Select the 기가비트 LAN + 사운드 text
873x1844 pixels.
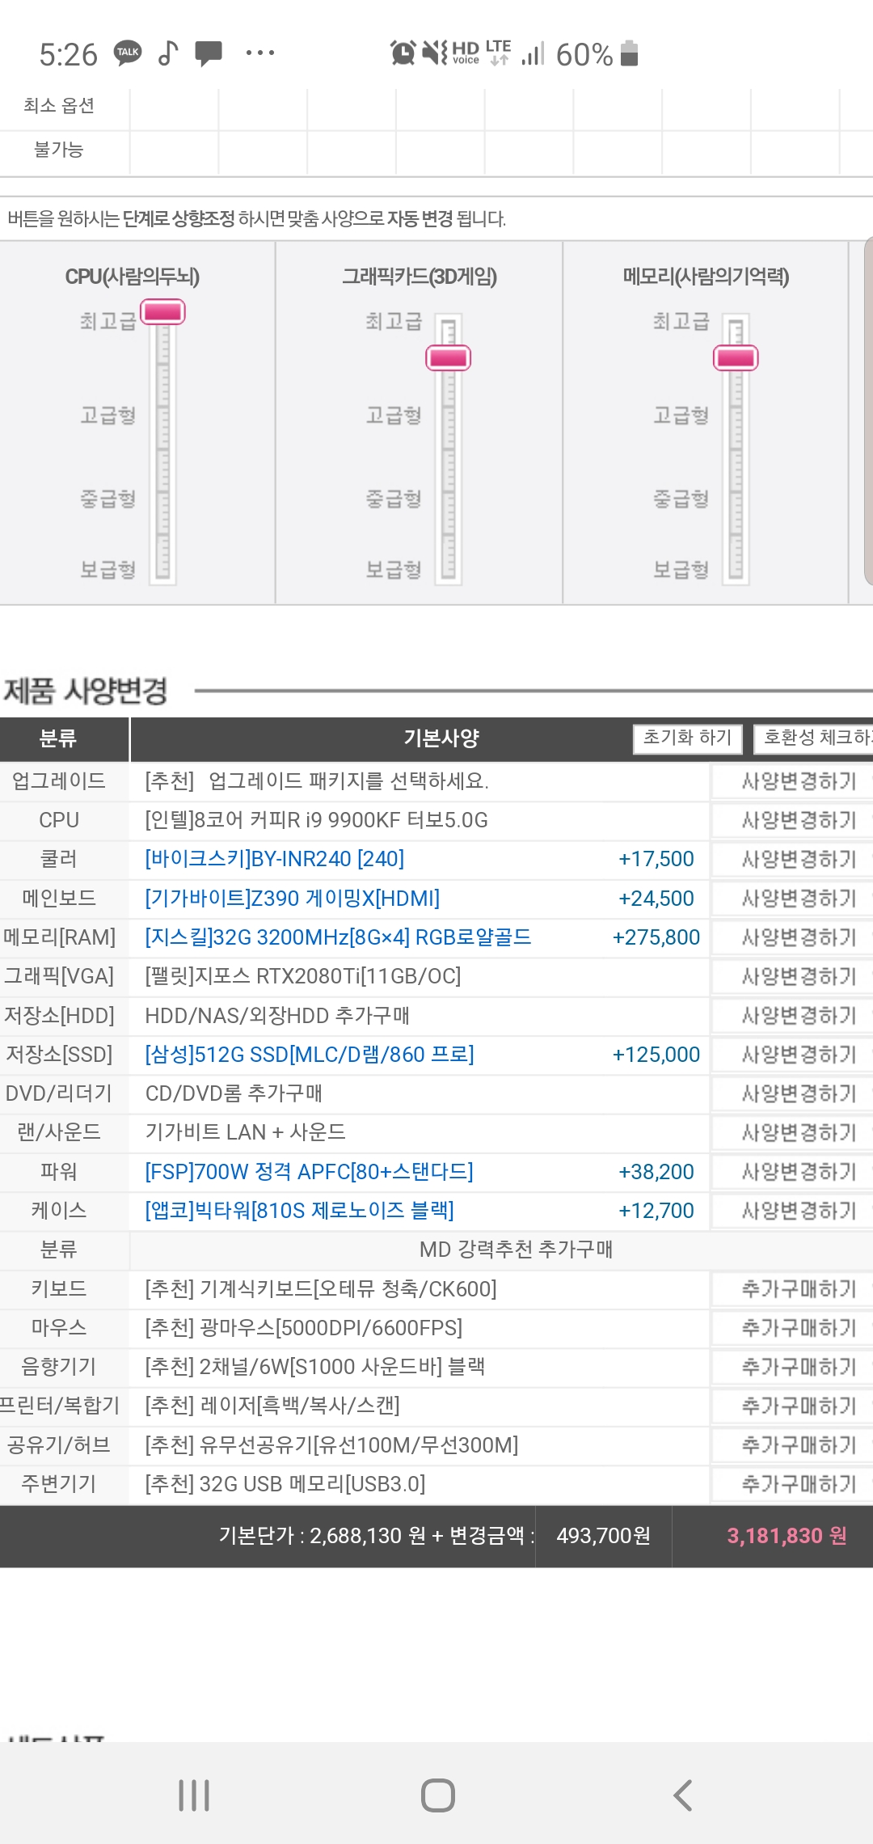(245, 1132)
